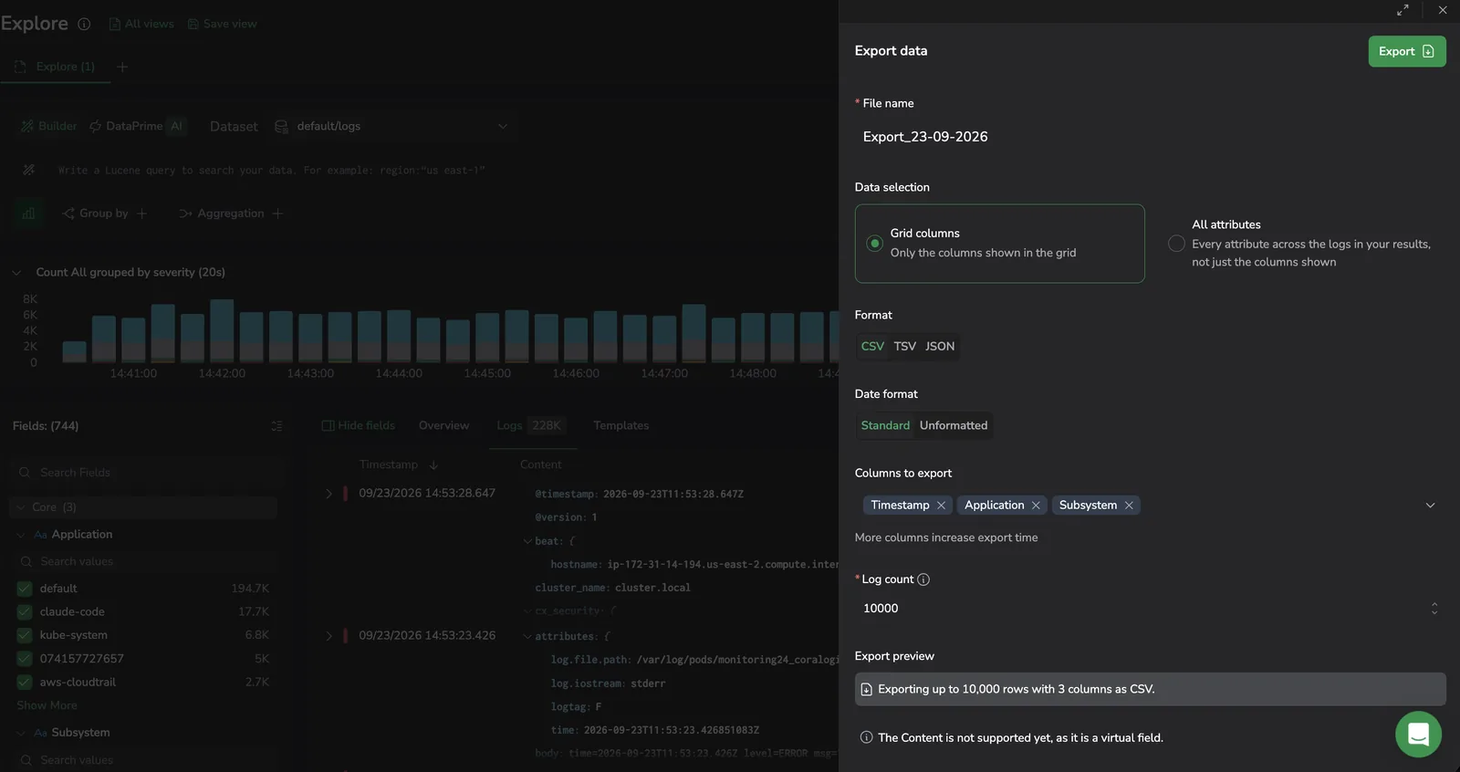Expand the 14:53:23.426 log row
Image resolution: width=1460 pixels, height=772 pixels.
point(328,636)
